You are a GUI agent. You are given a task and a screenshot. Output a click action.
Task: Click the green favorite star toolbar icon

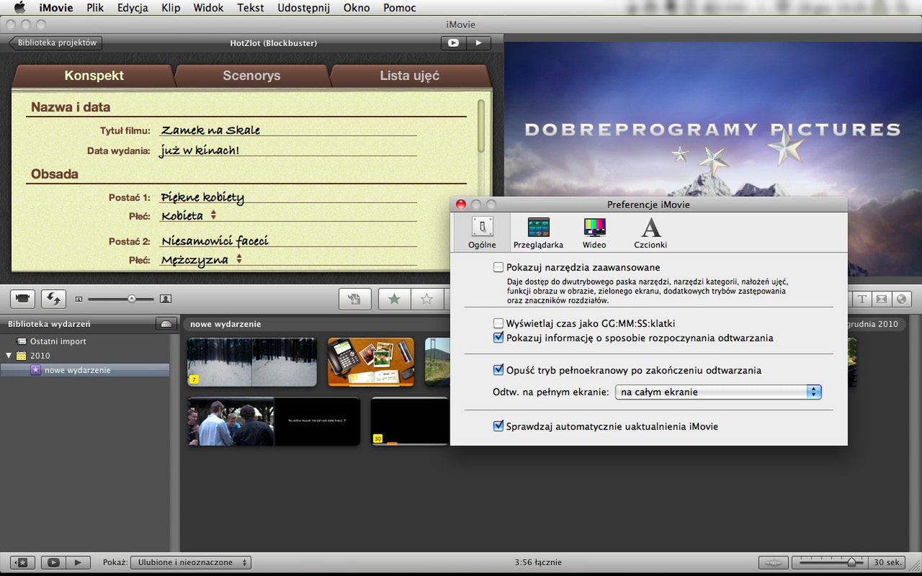394,298
